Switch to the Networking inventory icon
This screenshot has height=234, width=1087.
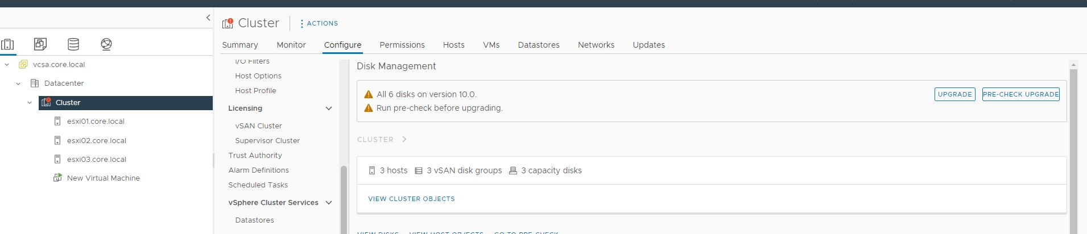106,44
